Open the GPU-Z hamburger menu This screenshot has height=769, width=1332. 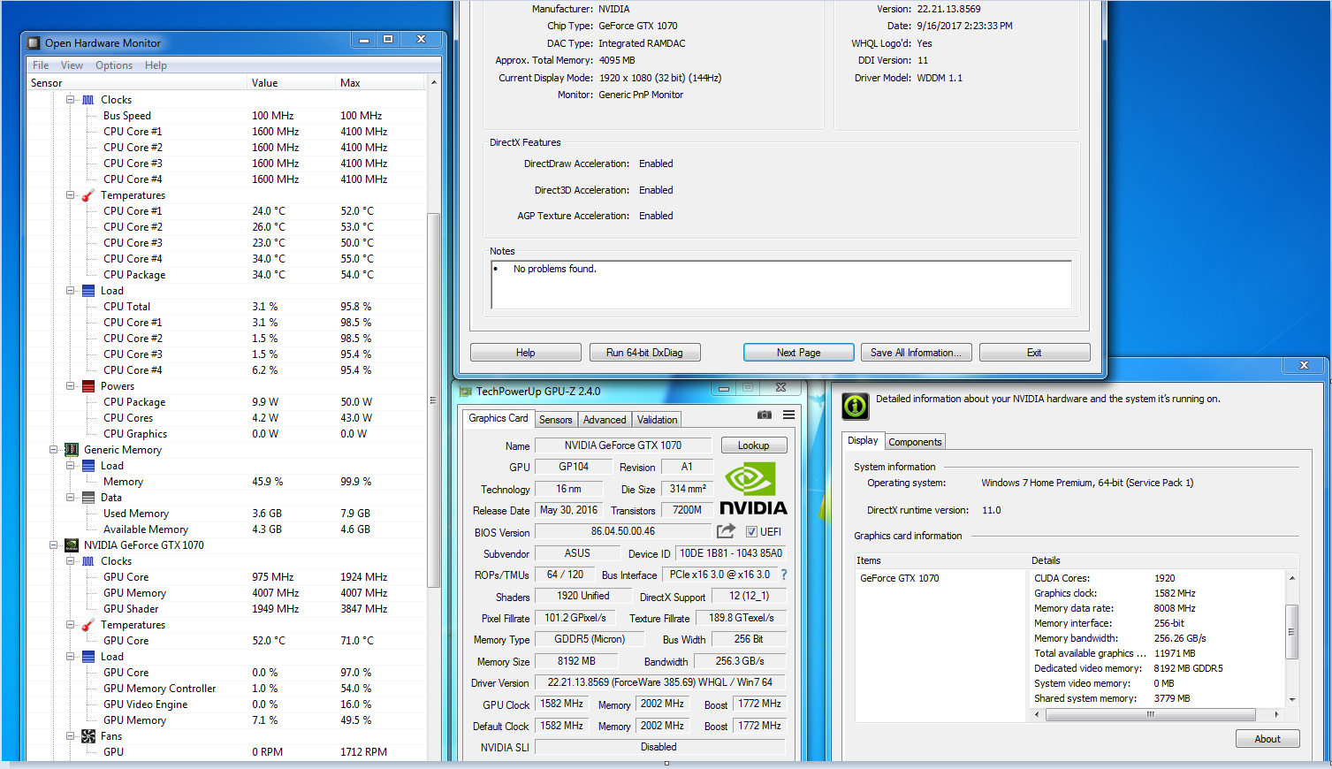tap(788, 415)
